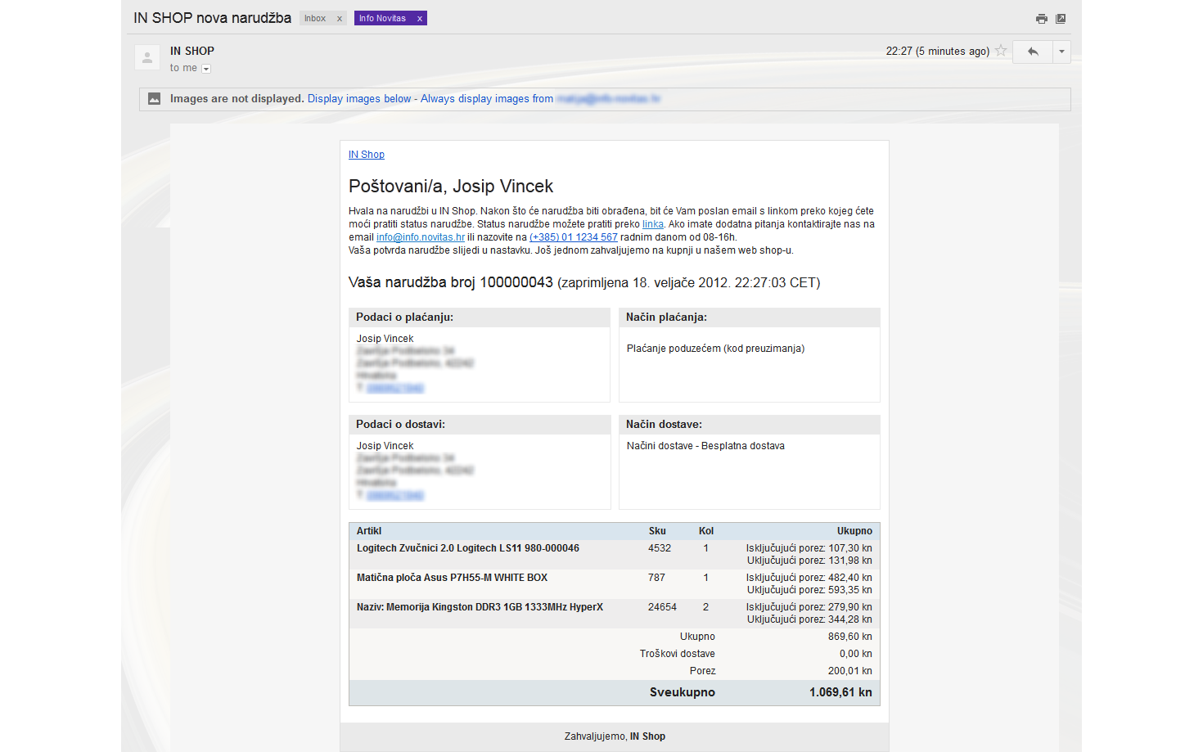Click 'Display images below' link

[359, 99]
